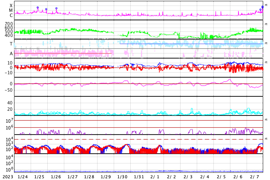The width and height of the screenshot is (270, 180).
Task: Click the 10^2 label in bottom panel
Action: point(9,163)
